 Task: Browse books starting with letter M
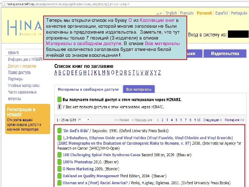coord(103,72)
